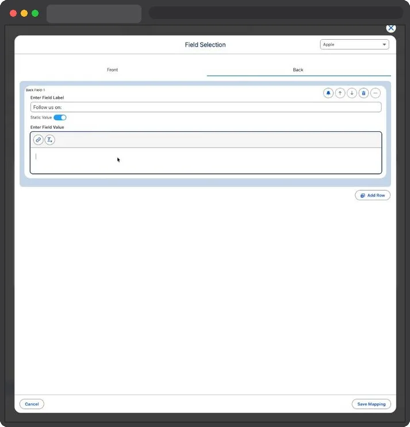Viewport: 410px width, 427px height.
Task: Click the Back Field-1 label text
Action: [36, 90]
